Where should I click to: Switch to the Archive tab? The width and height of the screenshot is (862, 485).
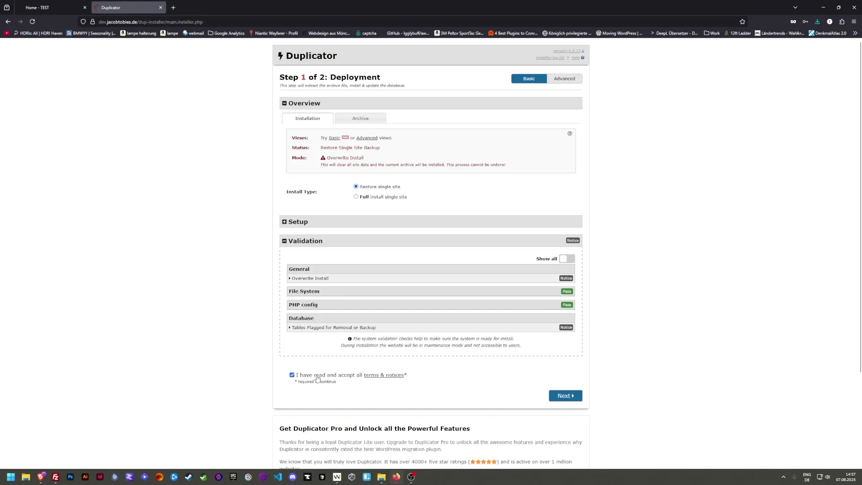click(361, 118)
